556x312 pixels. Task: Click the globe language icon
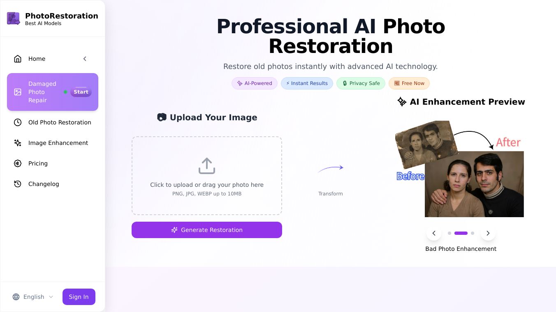[16, 297]
